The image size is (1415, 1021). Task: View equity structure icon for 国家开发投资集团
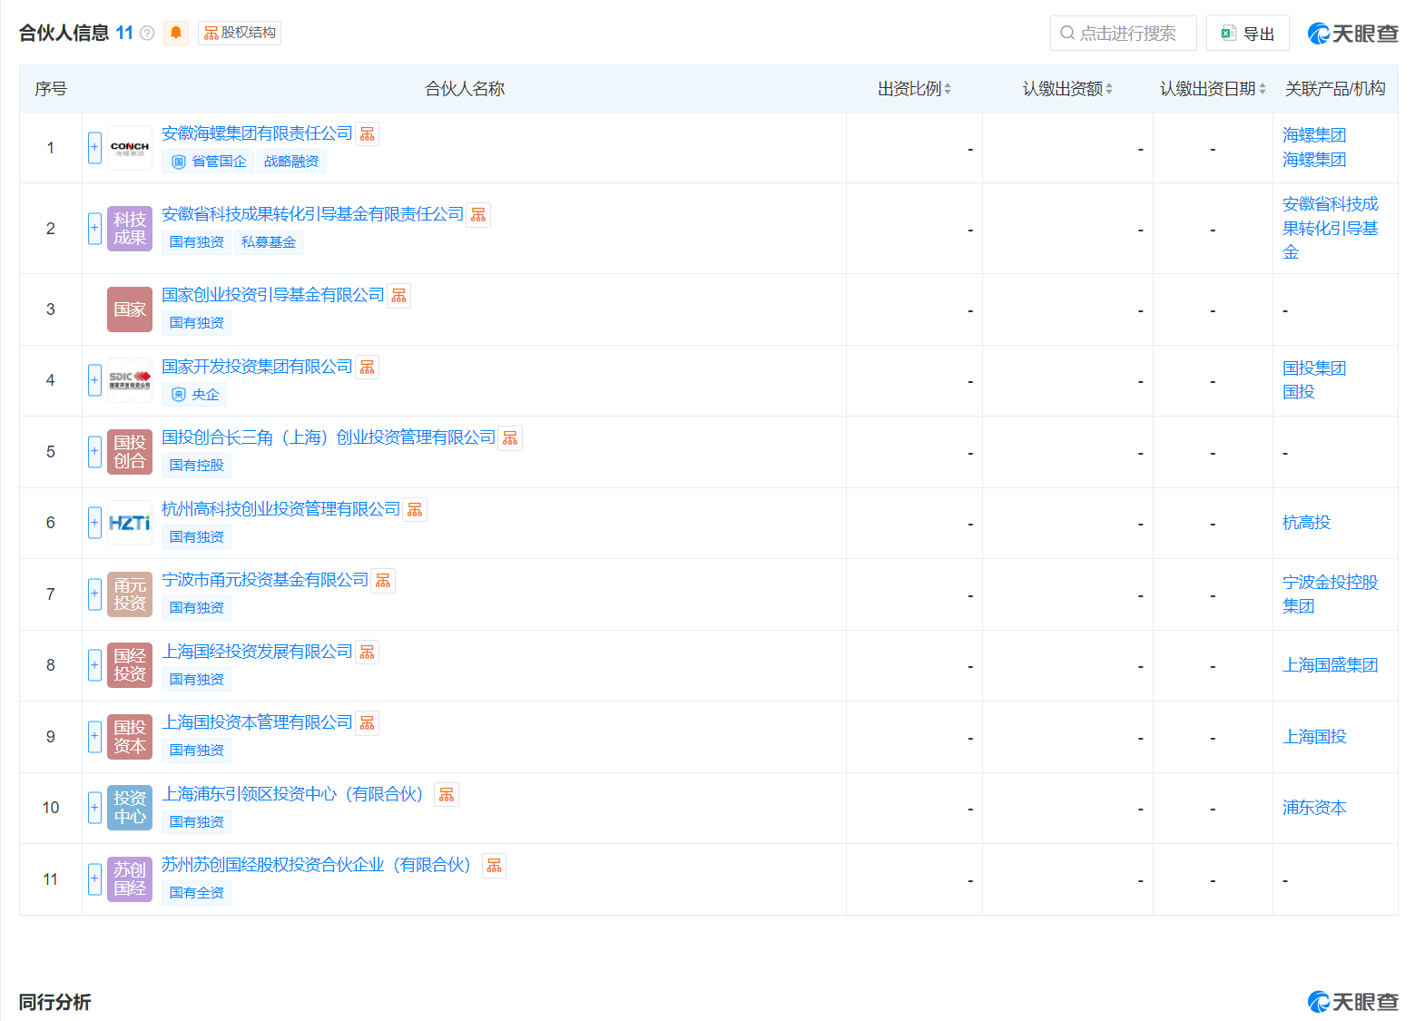pyautogui.click(x=368, y=368)
